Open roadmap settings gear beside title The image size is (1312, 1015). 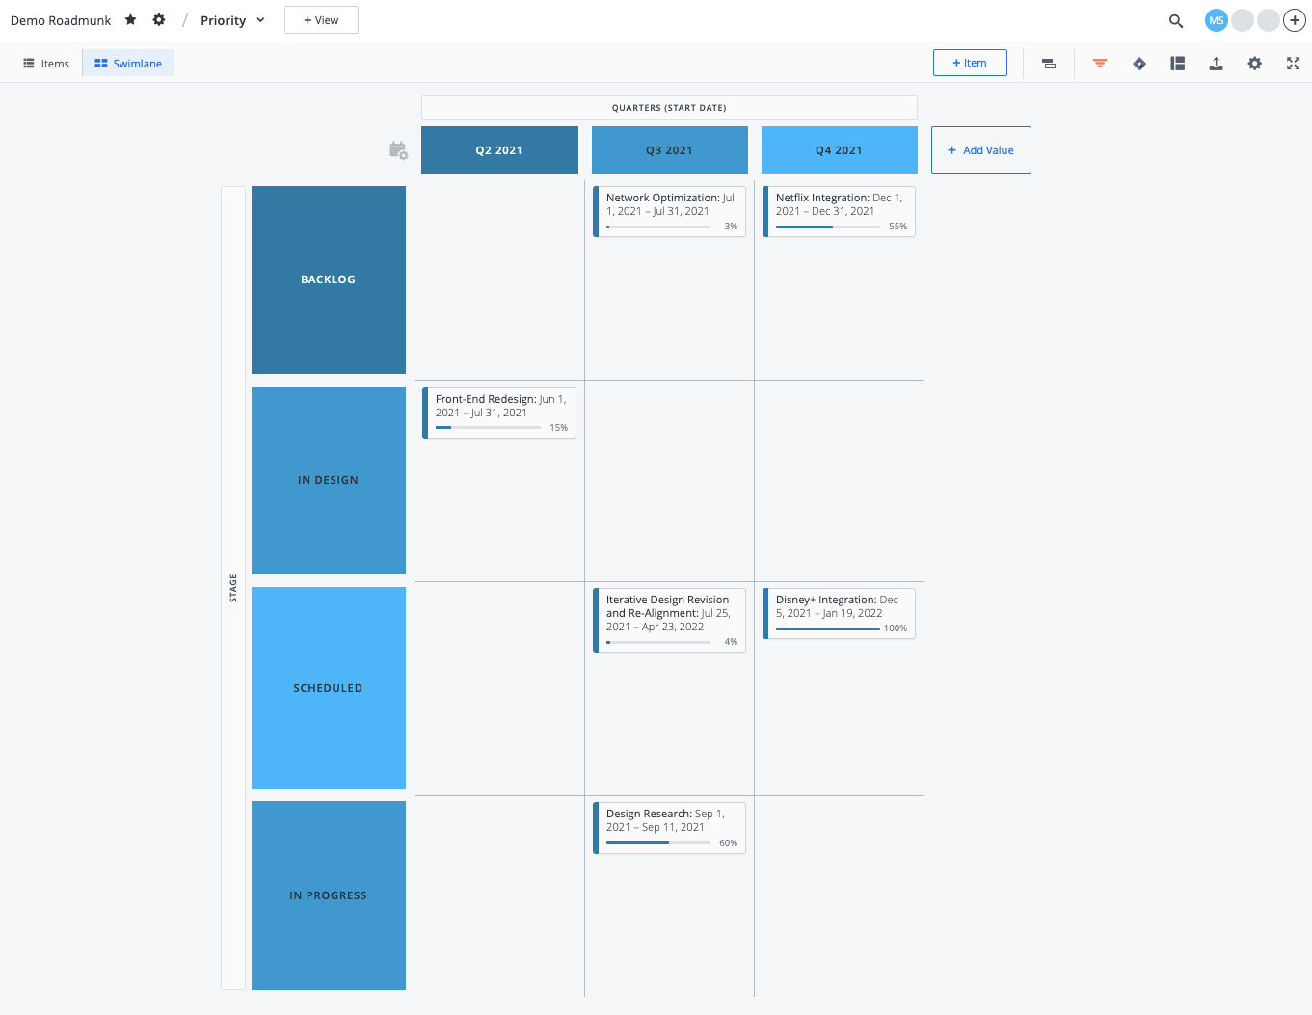(x=159, y=20)
